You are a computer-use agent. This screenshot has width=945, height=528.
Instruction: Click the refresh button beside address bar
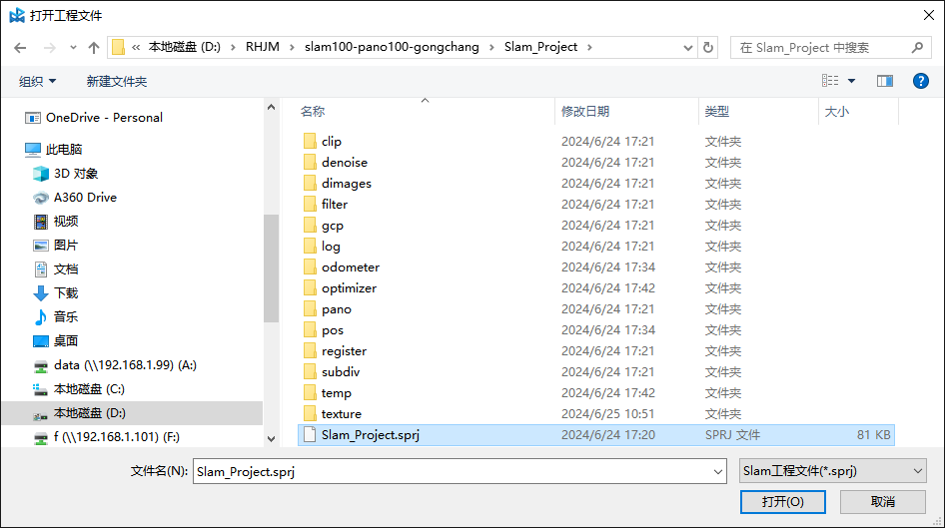(x=708, y=47)
